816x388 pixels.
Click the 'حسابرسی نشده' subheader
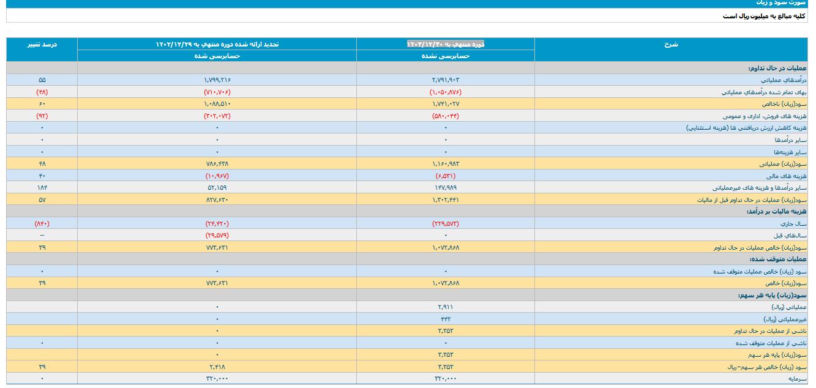click(x=445, y=56)
